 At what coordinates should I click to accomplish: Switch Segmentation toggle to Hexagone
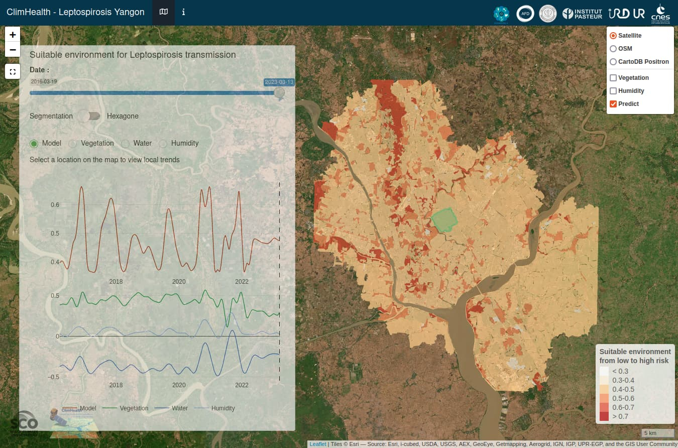pyautogui.click(x=90, y=116)
